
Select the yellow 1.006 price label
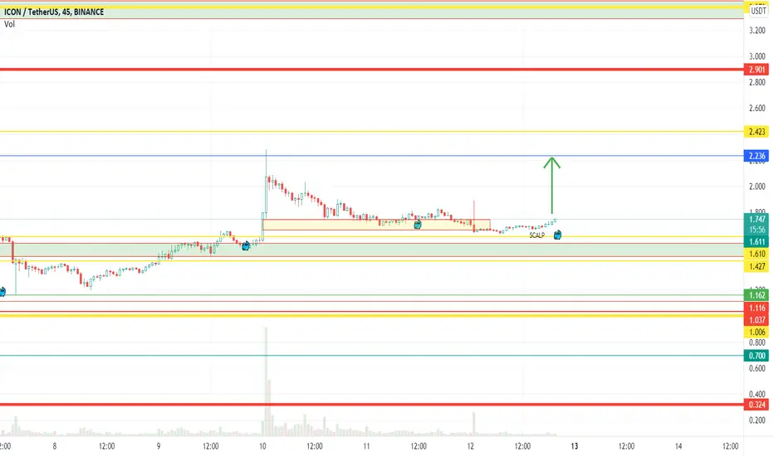(x=757, y=332)
